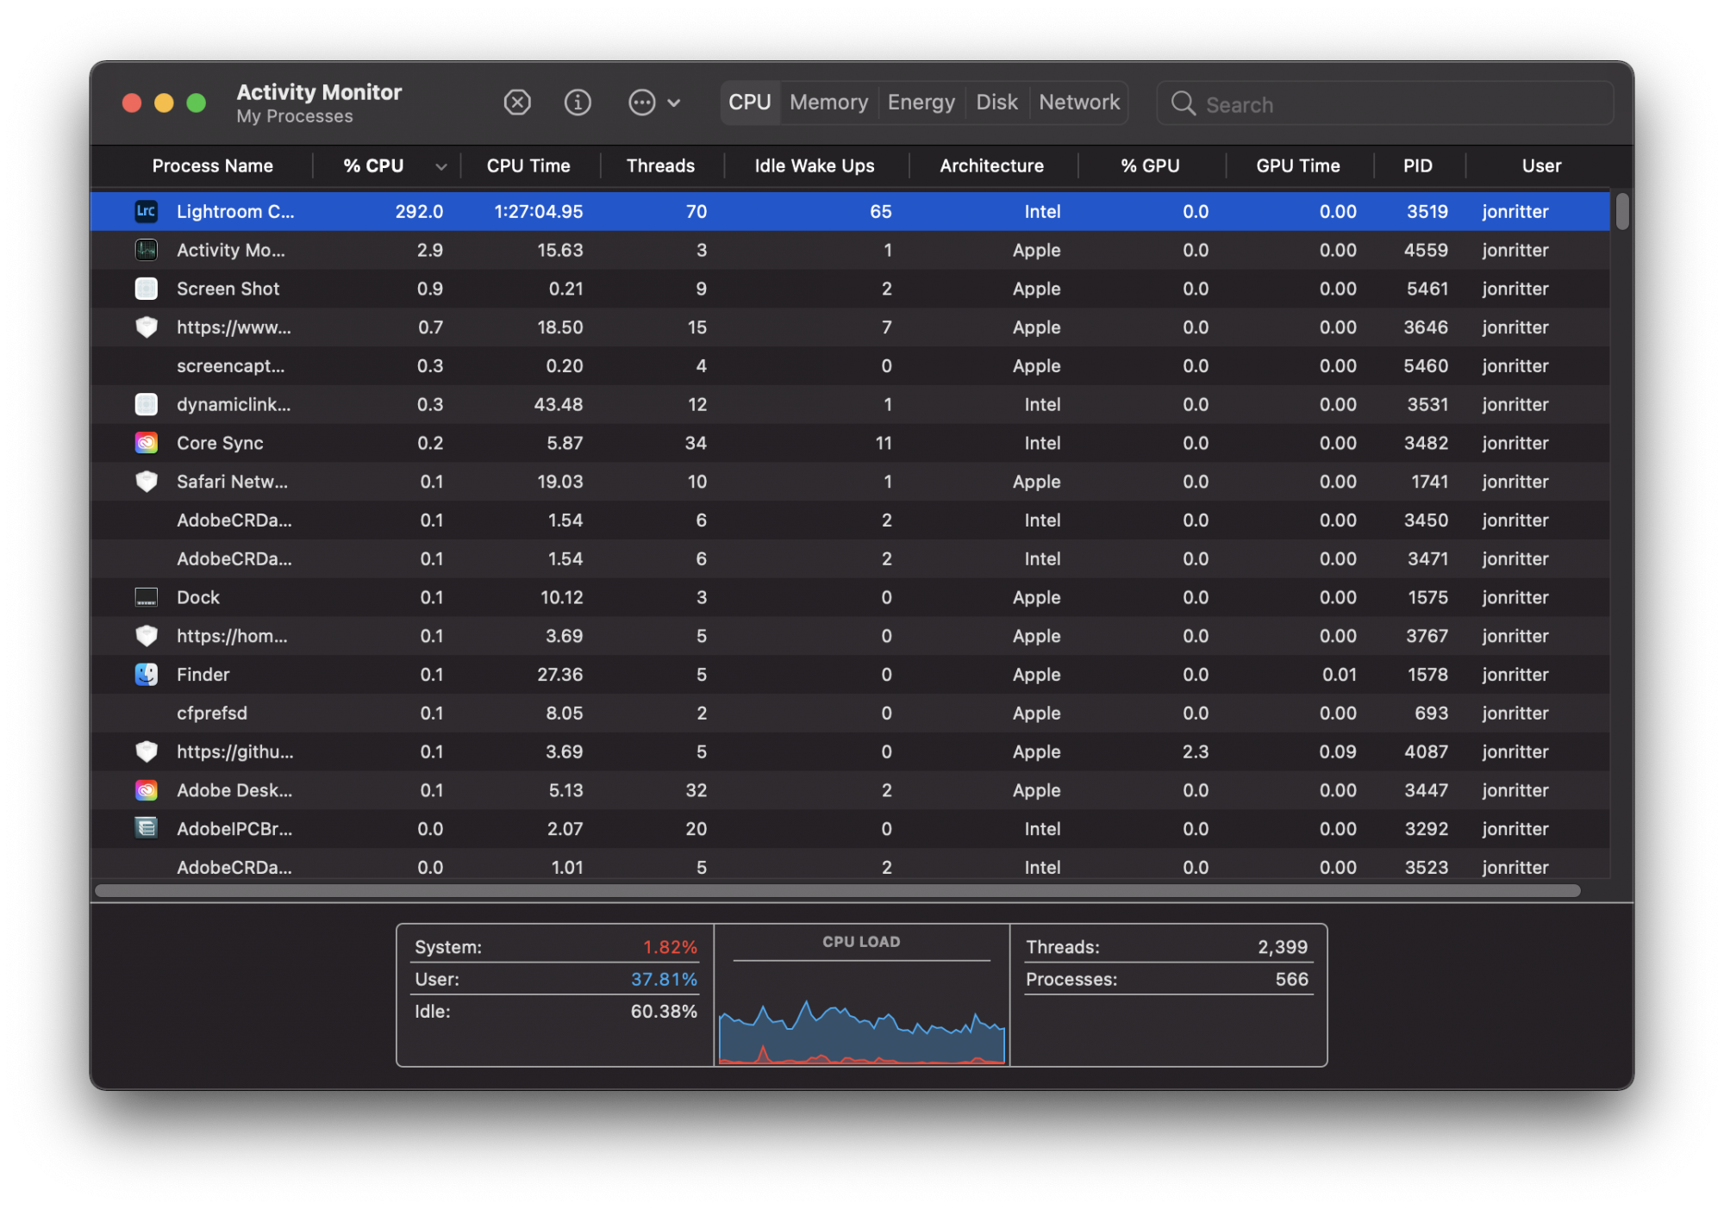Viewport: 1724px width, 1209px height.
Task: Click the Activity Monitor process icon
Action: (146, 250)
